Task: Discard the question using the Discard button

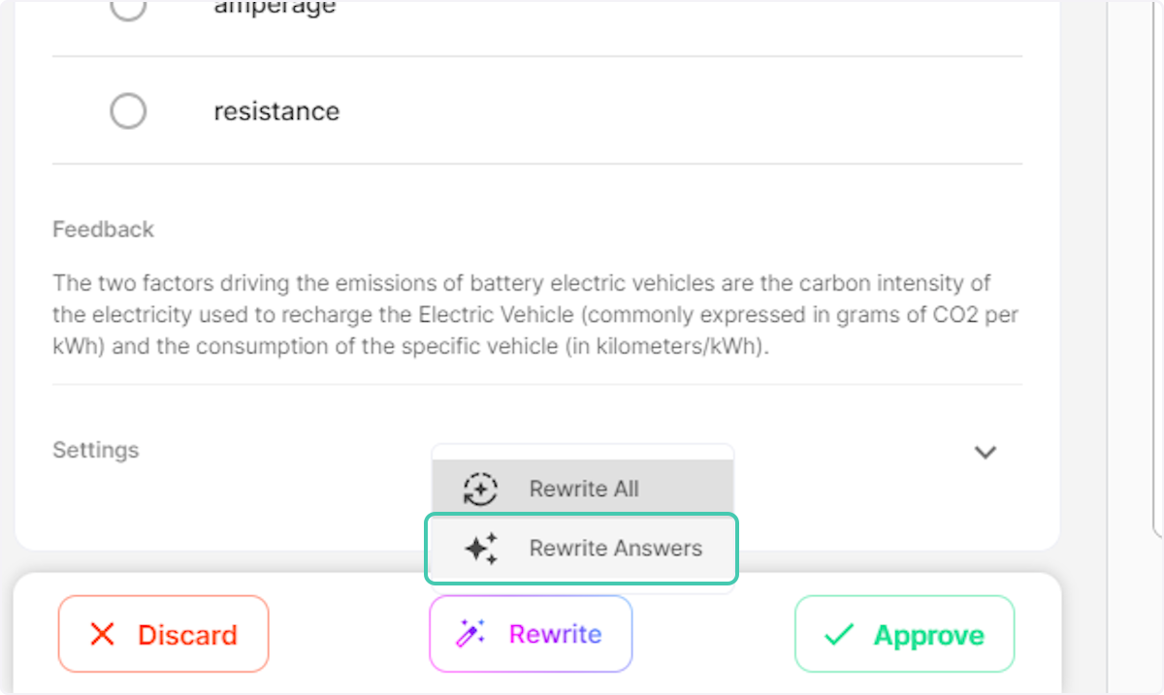Action: [x=163, y=635]
